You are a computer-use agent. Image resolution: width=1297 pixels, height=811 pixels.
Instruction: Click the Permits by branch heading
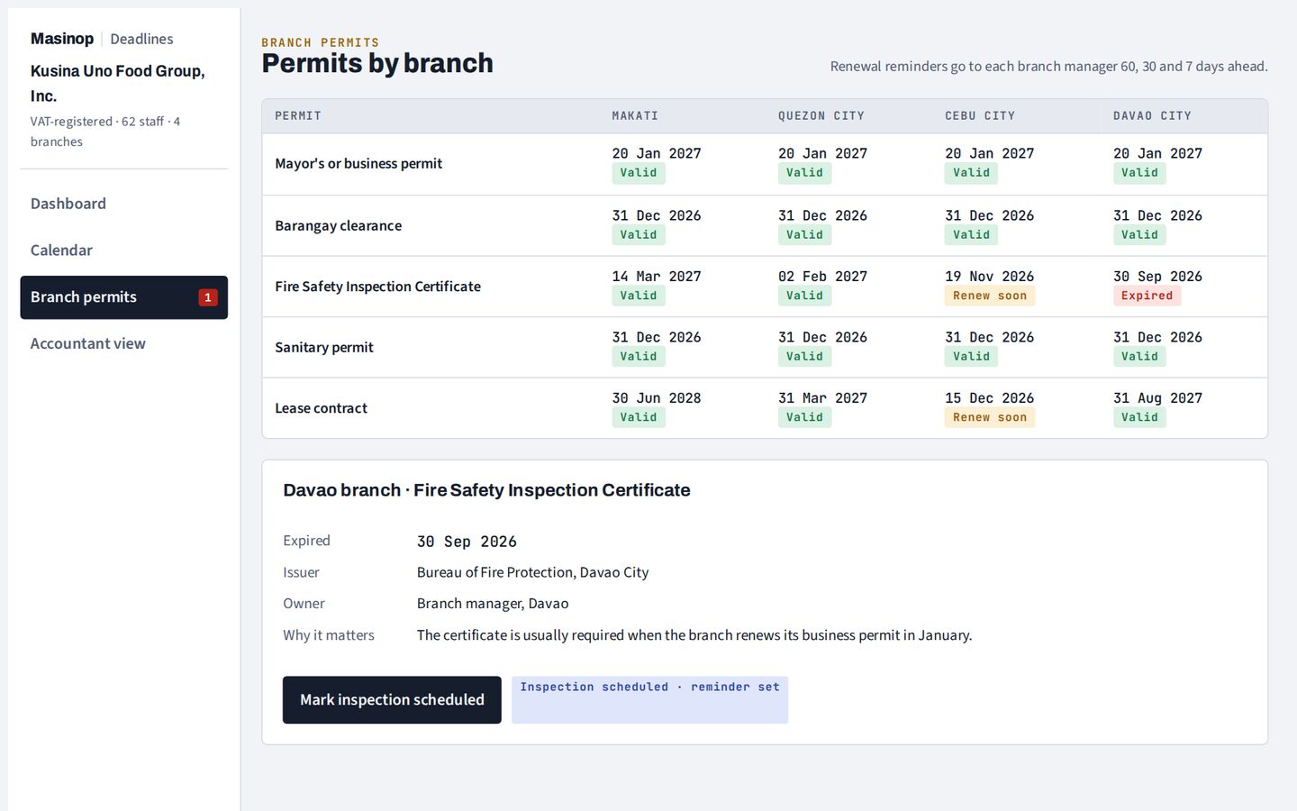click(x=377, y=63)
